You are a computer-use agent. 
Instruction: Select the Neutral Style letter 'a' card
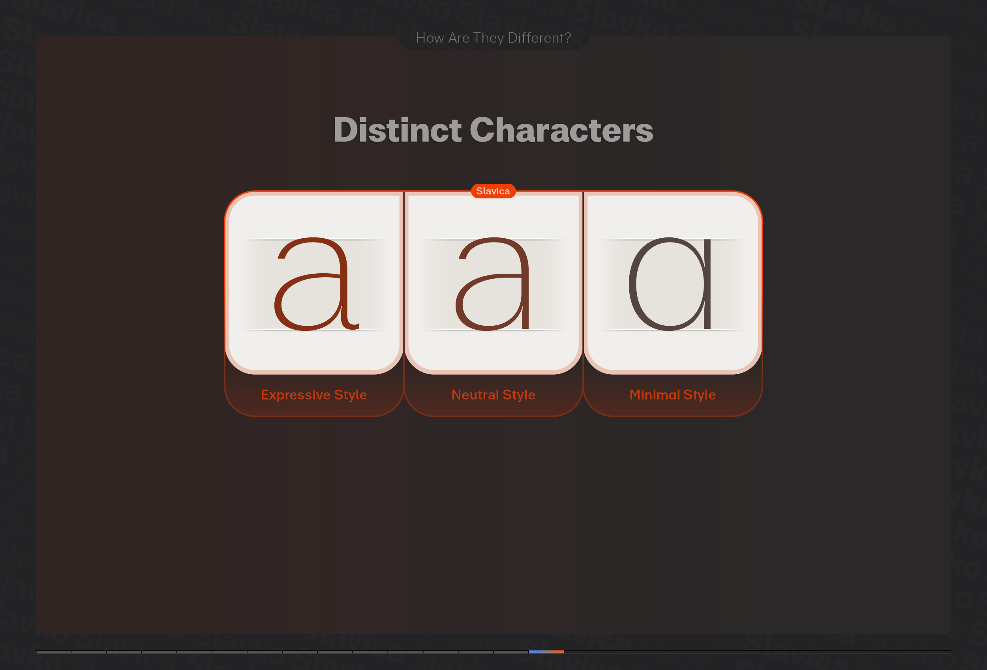point(493,283)
